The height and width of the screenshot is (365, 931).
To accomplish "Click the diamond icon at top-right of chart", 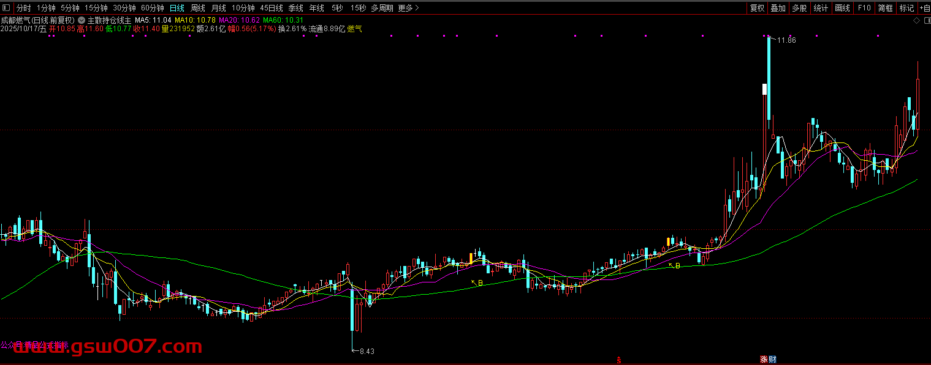I will (x=916, y=21).
